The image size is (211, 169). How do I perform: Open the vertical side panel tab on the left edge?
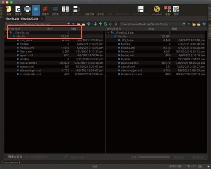point(1,13)
